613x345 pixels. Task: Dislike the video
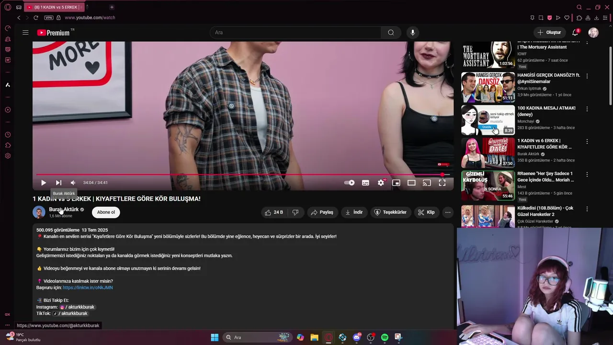[295, 212]
